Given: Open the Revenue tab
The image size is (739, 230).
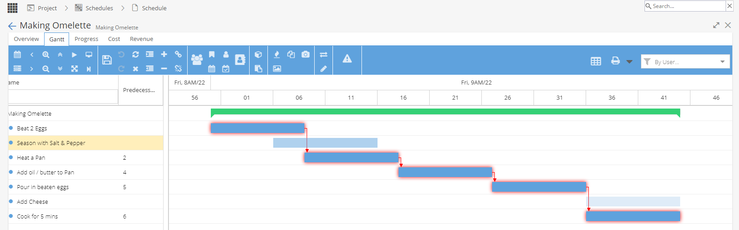Looking at the screenshot, I should coord(141,39).
